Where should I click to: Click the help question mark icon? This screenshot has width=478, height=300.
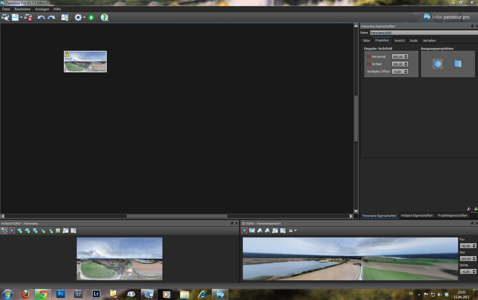point(104,18)
